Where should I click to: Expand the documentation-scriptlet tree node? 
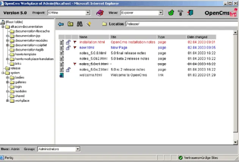click(x=7, y=45)
